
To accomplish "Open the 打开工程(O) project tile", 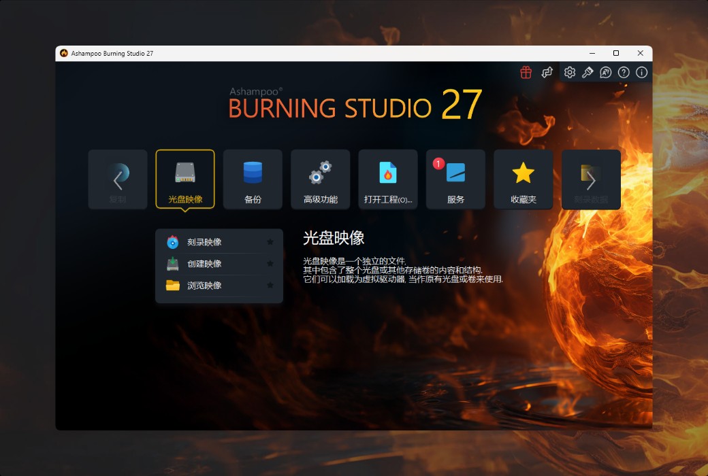I will click(387, 179).
